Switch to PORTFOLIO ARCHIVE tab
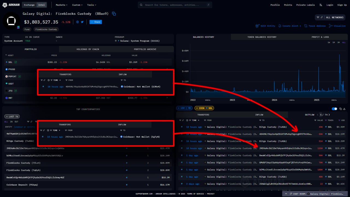The height and width of the screenshot is (197, 350). 145,49
